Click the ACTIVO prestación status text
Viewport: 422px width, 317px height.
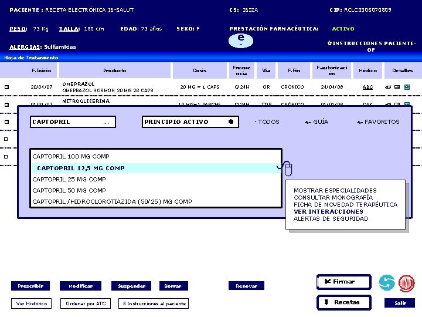(x=343, y=29)
